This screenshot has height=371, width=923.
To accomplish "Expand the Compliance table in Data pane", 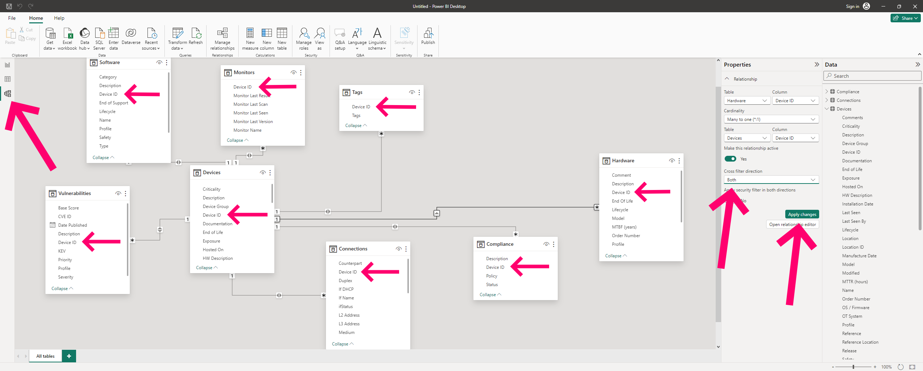I will click(x=827, y=91).
